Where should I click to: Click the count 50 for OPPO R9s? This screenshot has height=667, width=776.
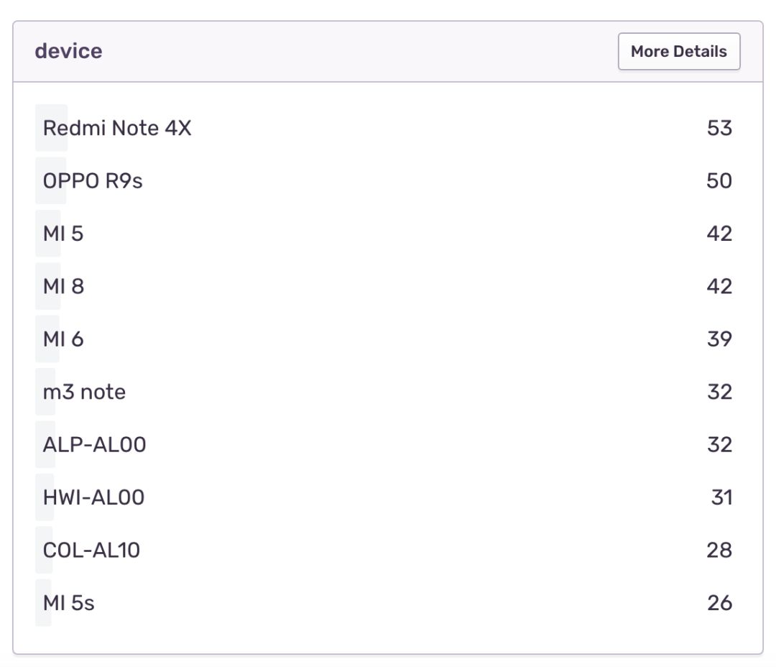719,181
